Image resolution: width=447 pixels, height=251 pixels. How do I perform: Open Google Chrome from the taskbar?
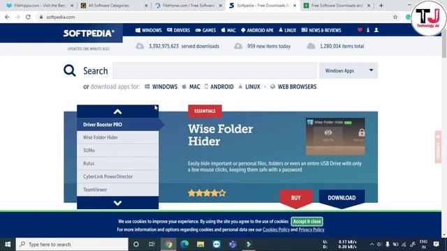168,244
